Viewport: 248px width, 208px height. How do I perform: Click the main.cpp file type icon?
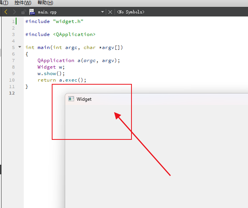(32, 12)
